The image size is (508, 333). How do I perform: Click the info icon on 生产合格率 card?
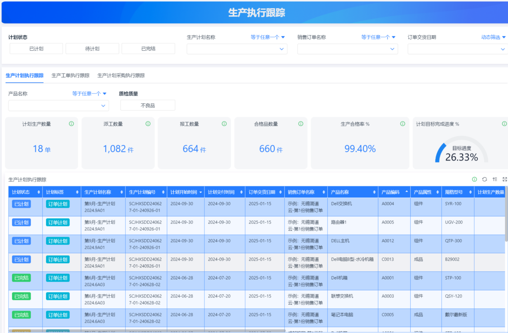pyautogui.click(x=403, y=124)
